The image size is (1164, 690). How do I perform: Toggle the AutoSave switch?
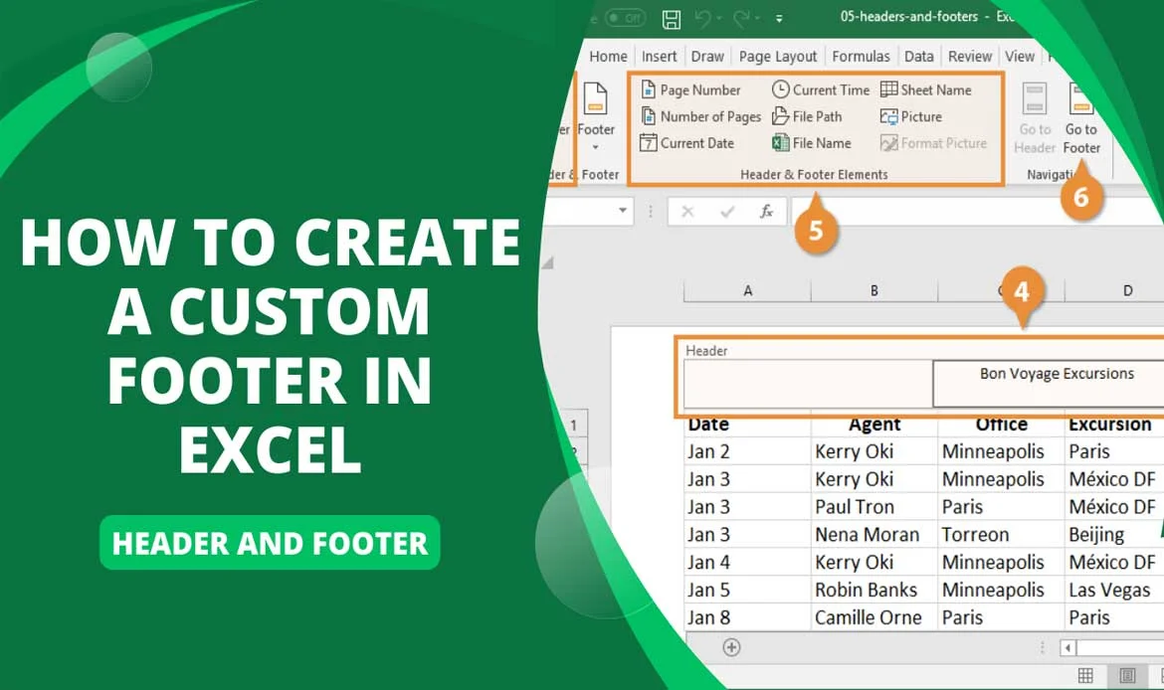point(625,18)
